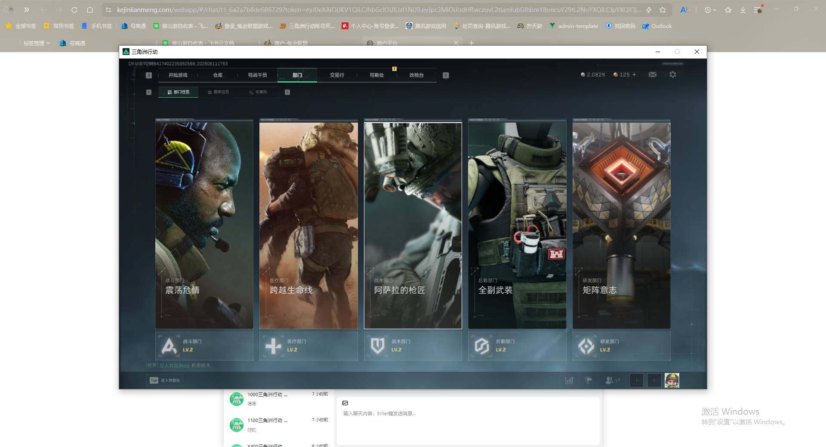Select the 部门 tab
The image size is (826, 447).
coord(297,75)
